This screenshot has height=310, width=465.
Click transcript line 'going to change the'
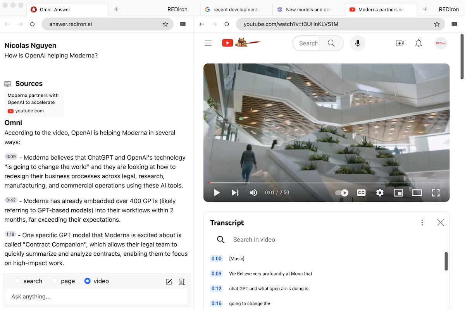[250, 303]
